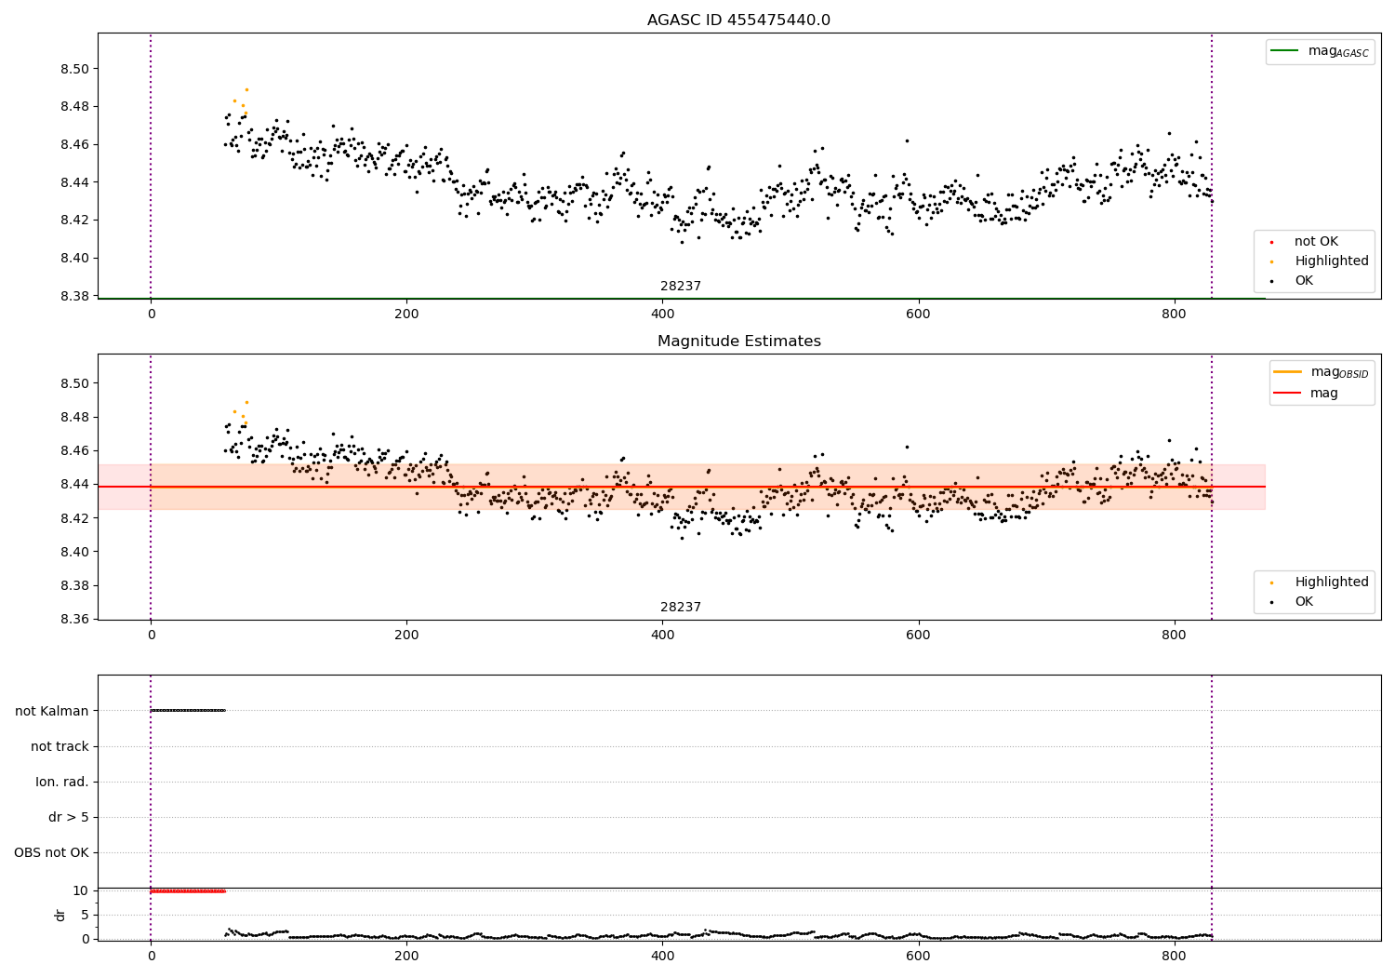Screen dimensions: 1395x977
Task: Click 'OK' legend entry in top plot
Action: pyautogui.click(x=1304, y=281)
